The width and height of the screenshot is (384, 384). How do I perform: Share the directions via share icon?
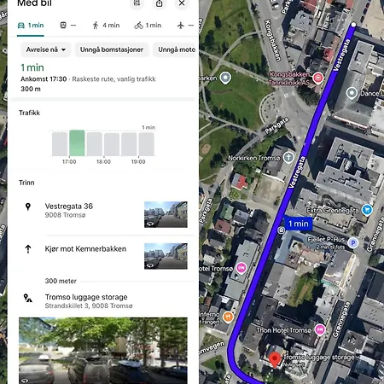[160, 3]
